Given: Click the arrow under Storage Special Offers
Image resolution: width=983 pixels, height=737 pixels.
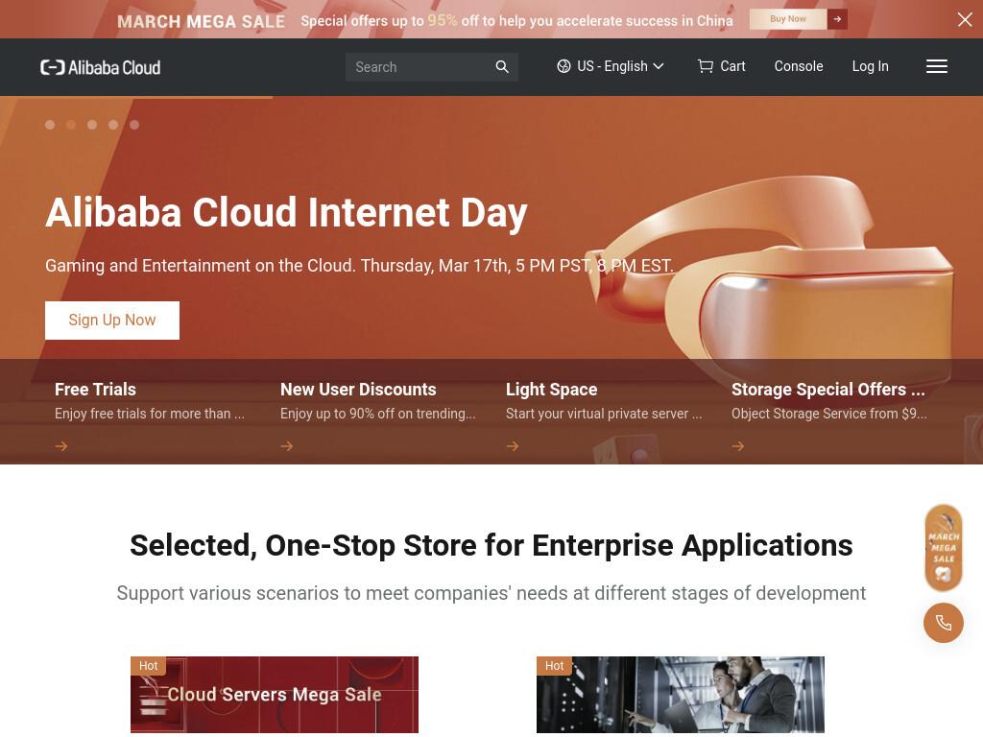Looking at the screenshot, I should click(x=738, y=446).
